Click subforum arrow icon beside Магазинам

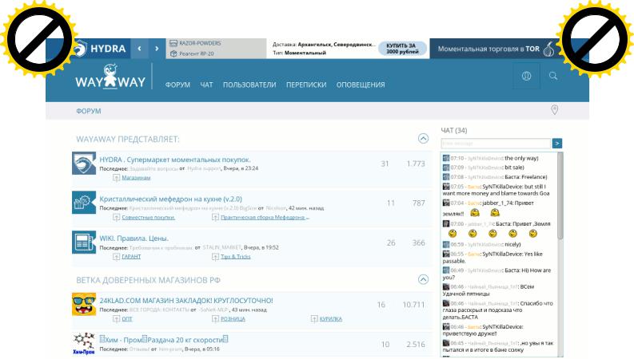[x=117, y=177]
